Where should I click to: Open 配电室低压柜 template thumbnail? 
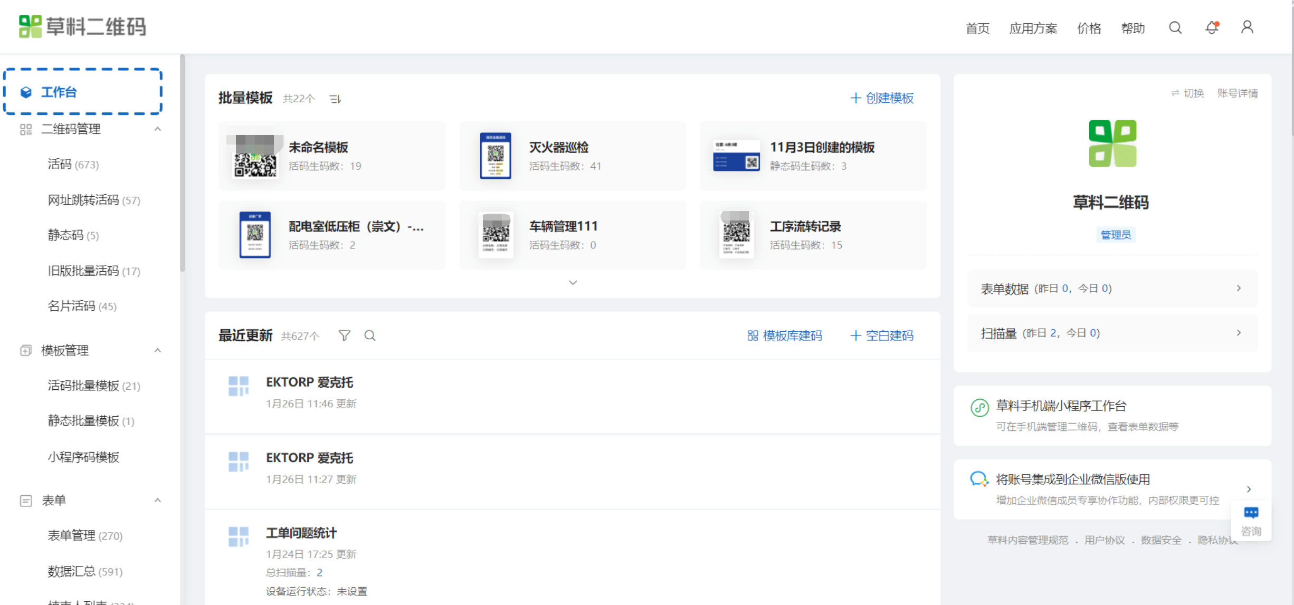[x=255, y=235]
